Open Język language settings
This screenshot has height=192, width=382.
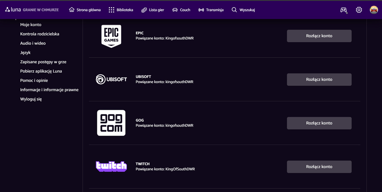coord(25,53)
